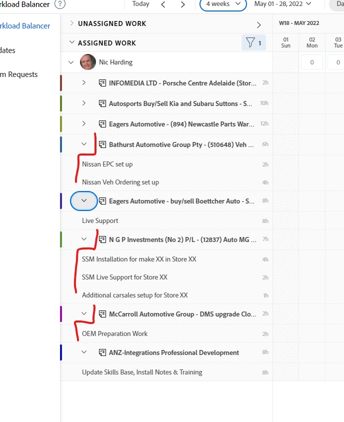The image size is (344, 422).
Task: Click the Today button
Action: click(x=141, y=4)
